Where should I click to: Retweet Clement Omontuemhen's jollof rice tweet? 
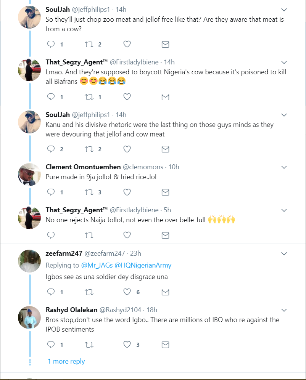(89, 192)
